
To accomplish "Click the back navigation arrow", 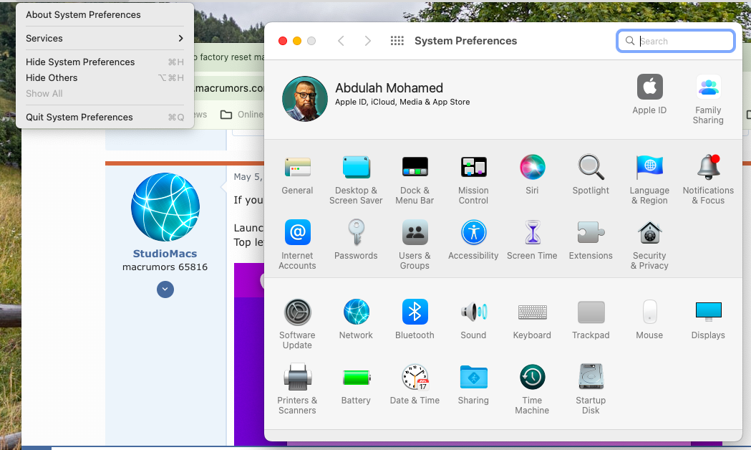I will click(x=341, y=42).
